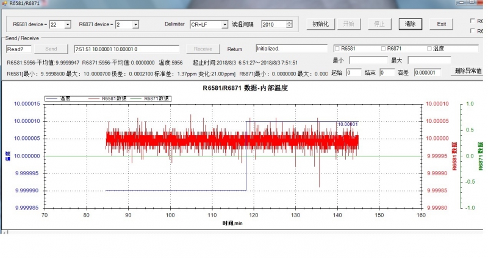Expand the R6871 device dropdown
Viewport: 488px width, 258px height.
[135, 24]
